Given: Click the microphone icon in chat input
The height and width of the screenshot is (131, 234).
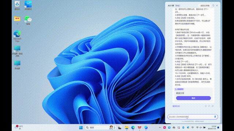Looking at the screenshot, I should (215, 116).
